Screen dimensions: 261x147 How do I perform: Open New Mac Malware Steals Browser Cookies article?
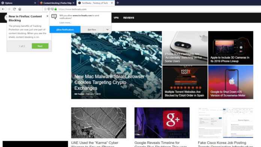116,65
